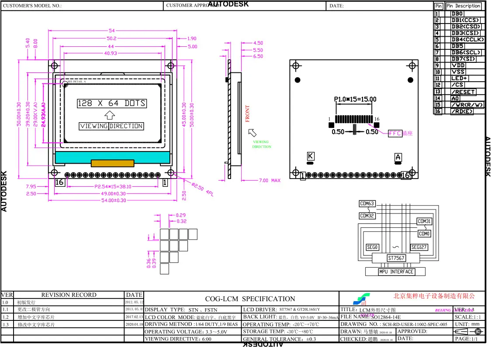Select the boxed K cathode marker
The height and width of the screenshot is (347, 491).
tap(310, 156)
